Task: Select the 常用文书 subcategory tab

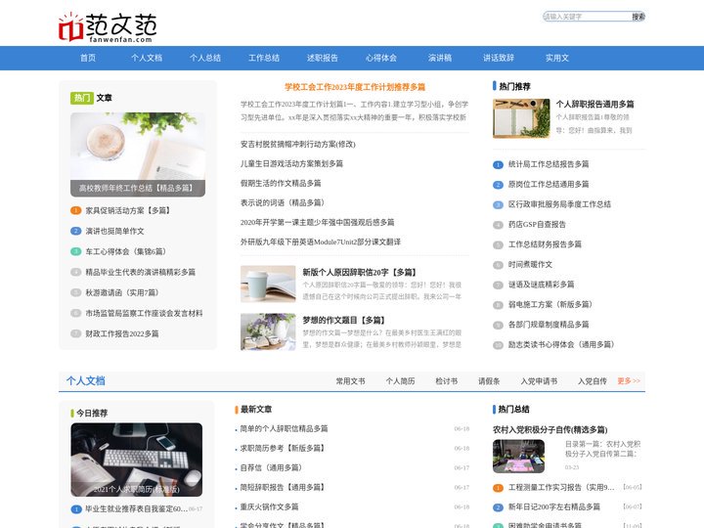Action: 350,381
